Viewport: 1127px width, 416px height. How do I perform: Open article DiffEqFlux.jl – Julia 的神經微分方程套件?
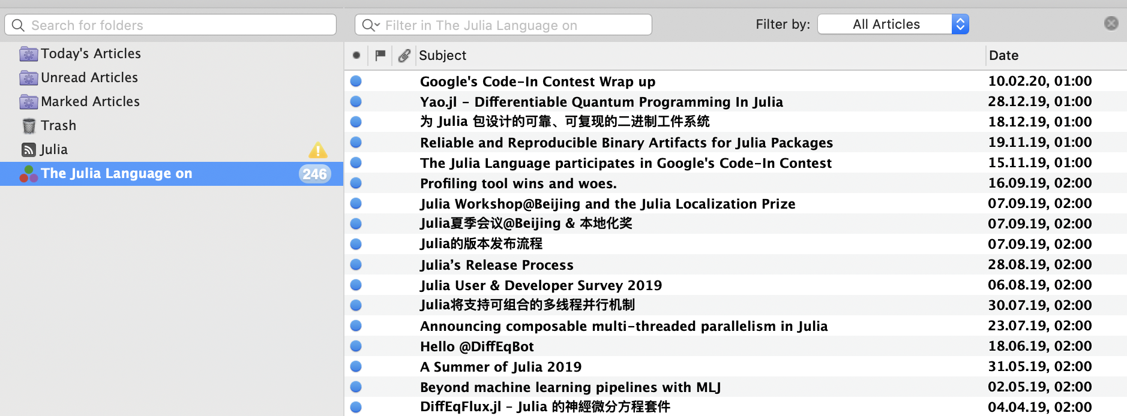point(545,407)
